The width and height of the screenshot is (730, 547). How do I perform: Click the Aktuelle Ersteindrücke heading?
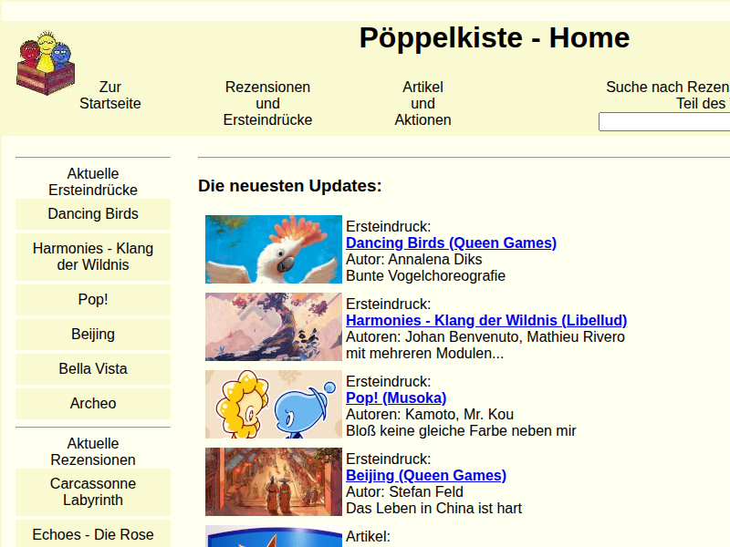(93, 181)
